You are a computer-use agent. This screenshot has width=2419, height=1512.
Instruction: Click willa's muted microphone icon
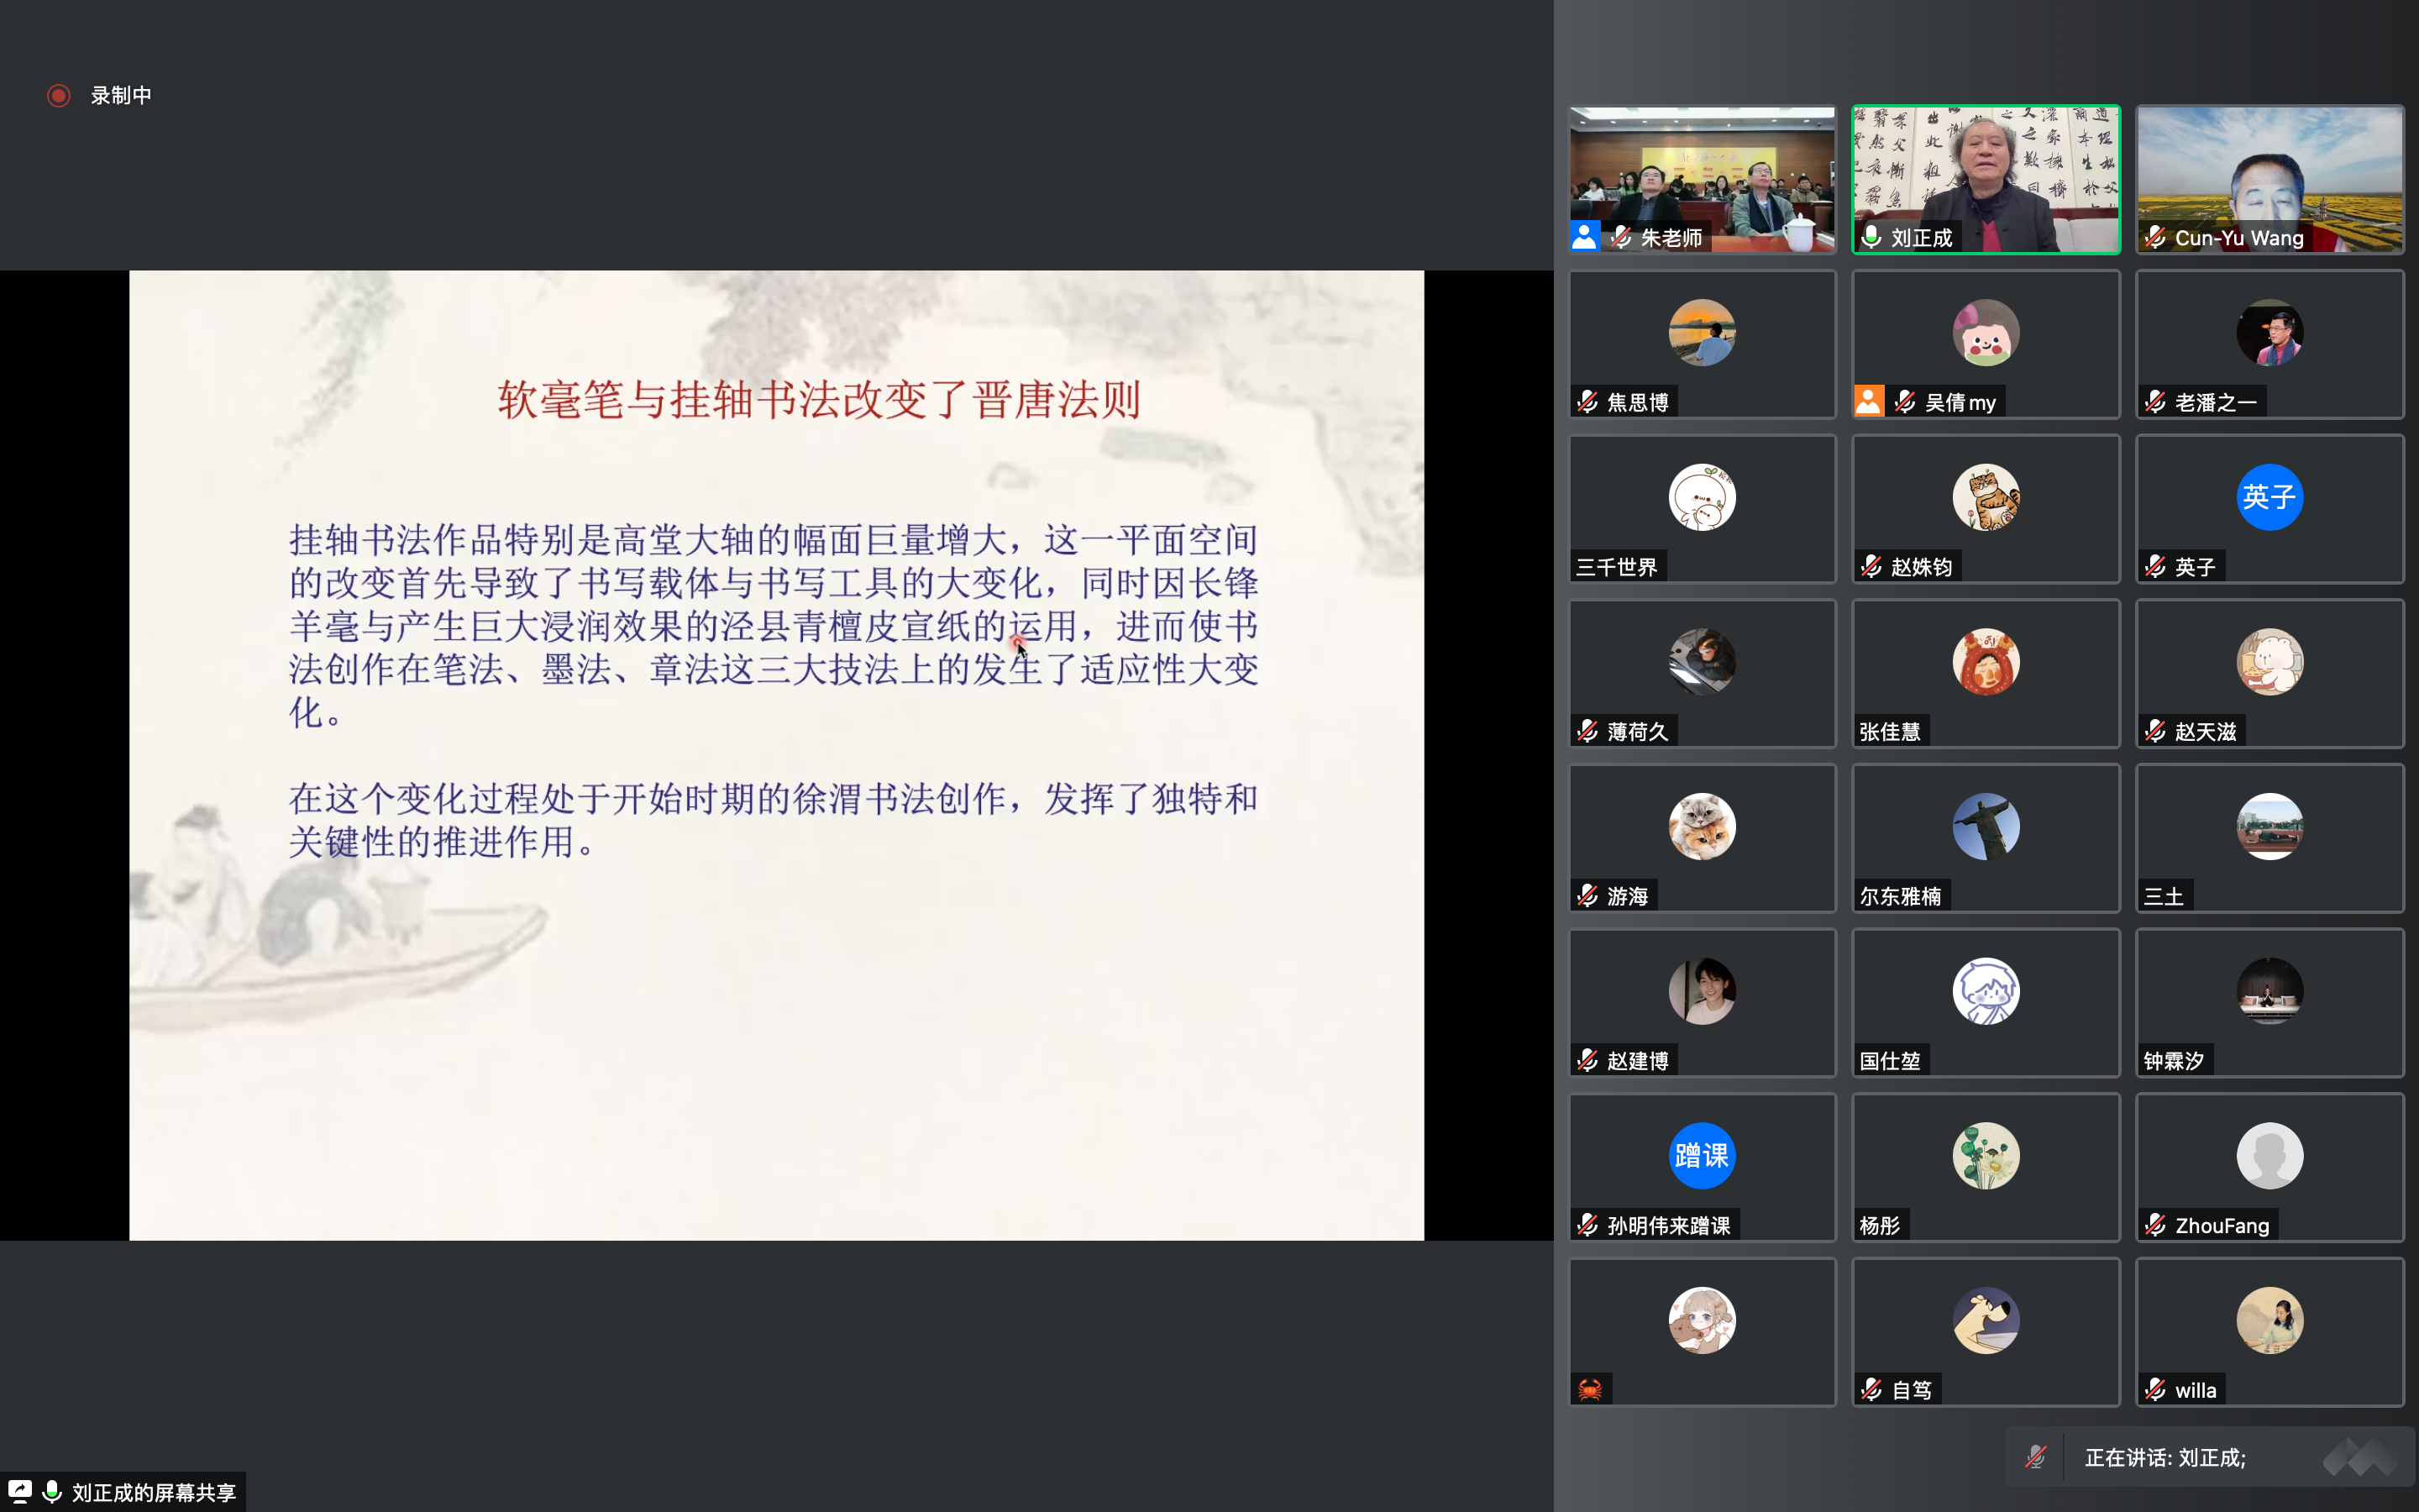pos(2156,1390)
